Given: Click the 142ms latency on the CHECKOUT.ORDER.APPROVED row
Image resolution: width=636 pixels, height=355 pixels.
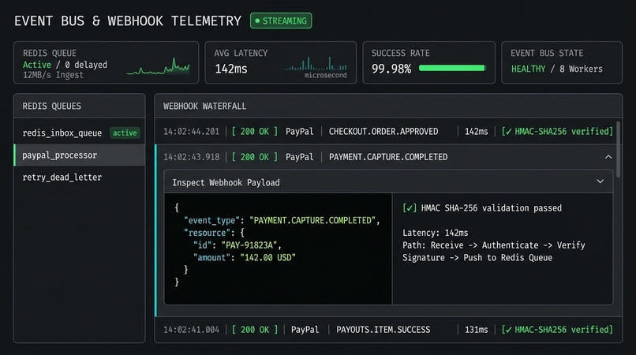Looking at the screenshot, I should [476, 132].
